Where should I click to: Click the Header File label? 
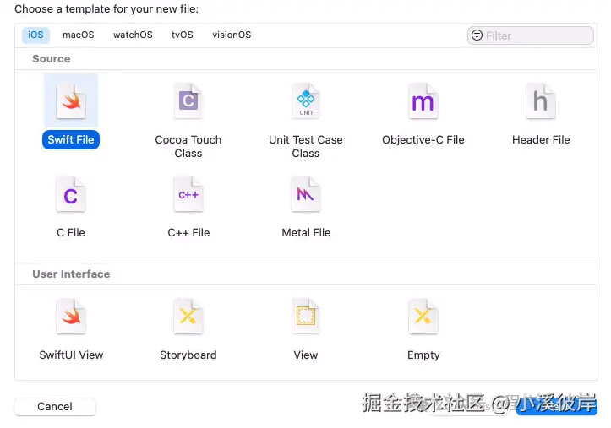click(x=541, y=139)
